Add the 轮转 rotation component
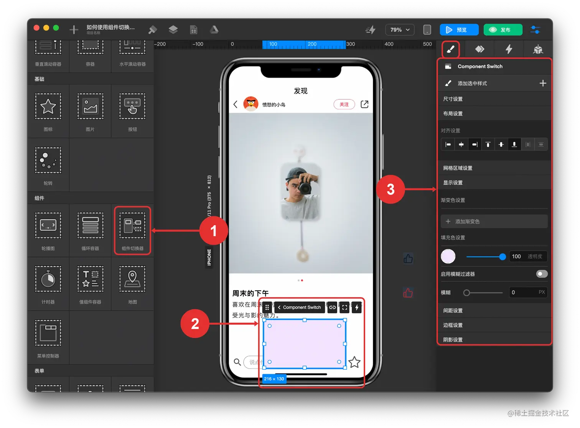 [48, 165]
